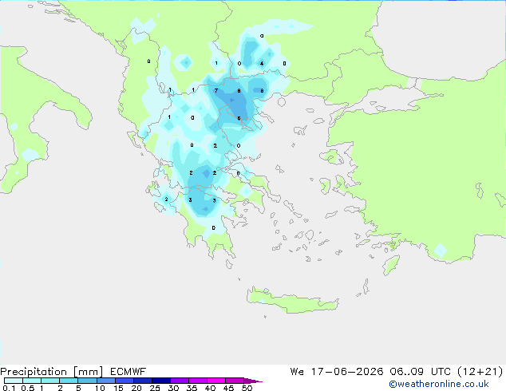Select the purple 30–35 mm swatch

[179, 381]
